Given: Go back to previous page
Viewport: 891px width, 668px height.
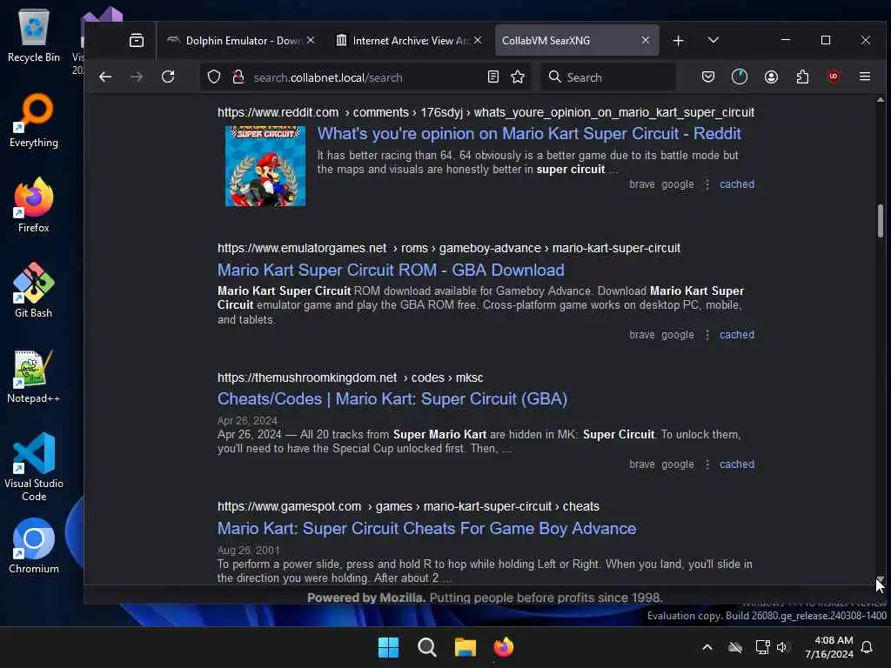Looking at the screenshot, I should [105, 77].
